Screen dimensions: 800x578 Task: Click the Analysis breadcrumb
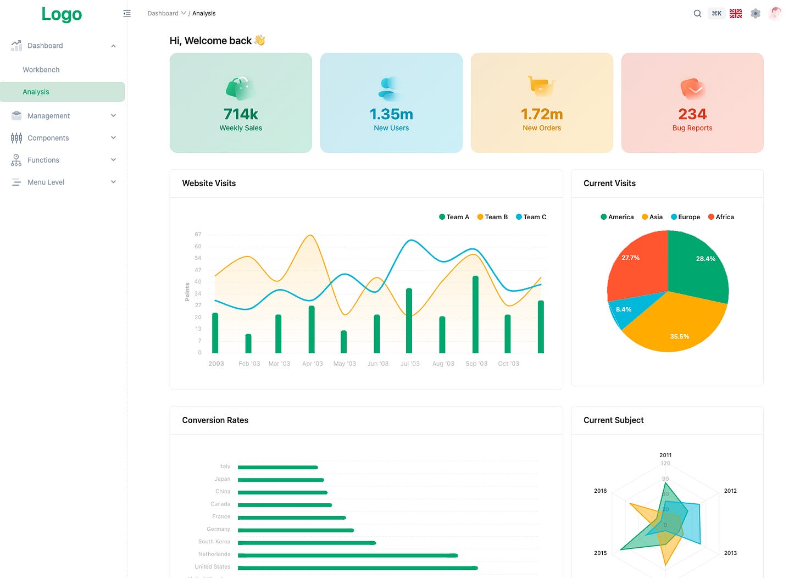click(x=204, y=13)
